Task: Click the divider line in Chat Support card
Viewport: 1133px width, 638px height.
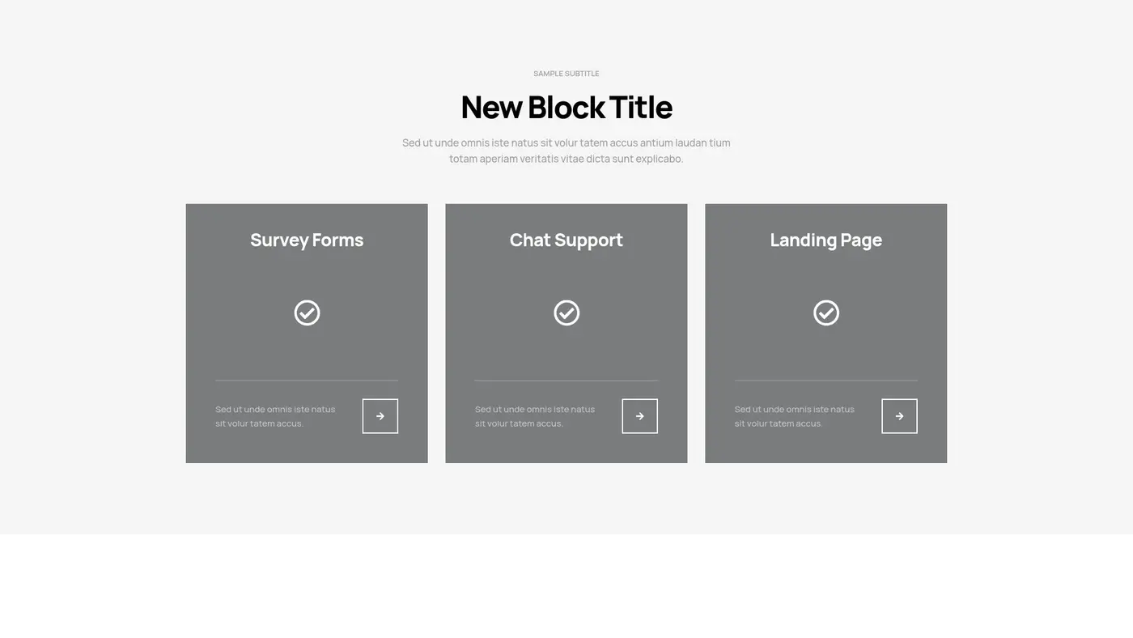Action: pyautogui.click(x=566, y=381)
